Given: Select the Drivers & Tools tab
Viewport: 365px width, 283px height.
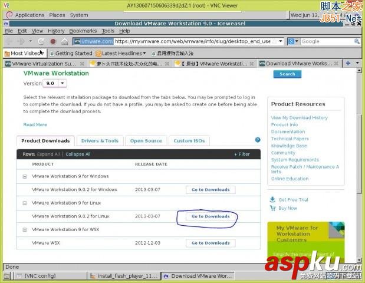Looking at the screenshot, I should click(100, 141).
